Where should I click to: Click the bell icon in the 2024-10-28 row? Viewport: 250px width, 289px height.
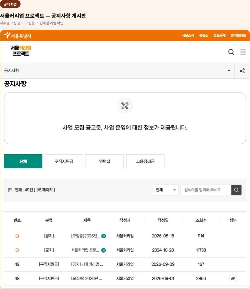[17, 250]
